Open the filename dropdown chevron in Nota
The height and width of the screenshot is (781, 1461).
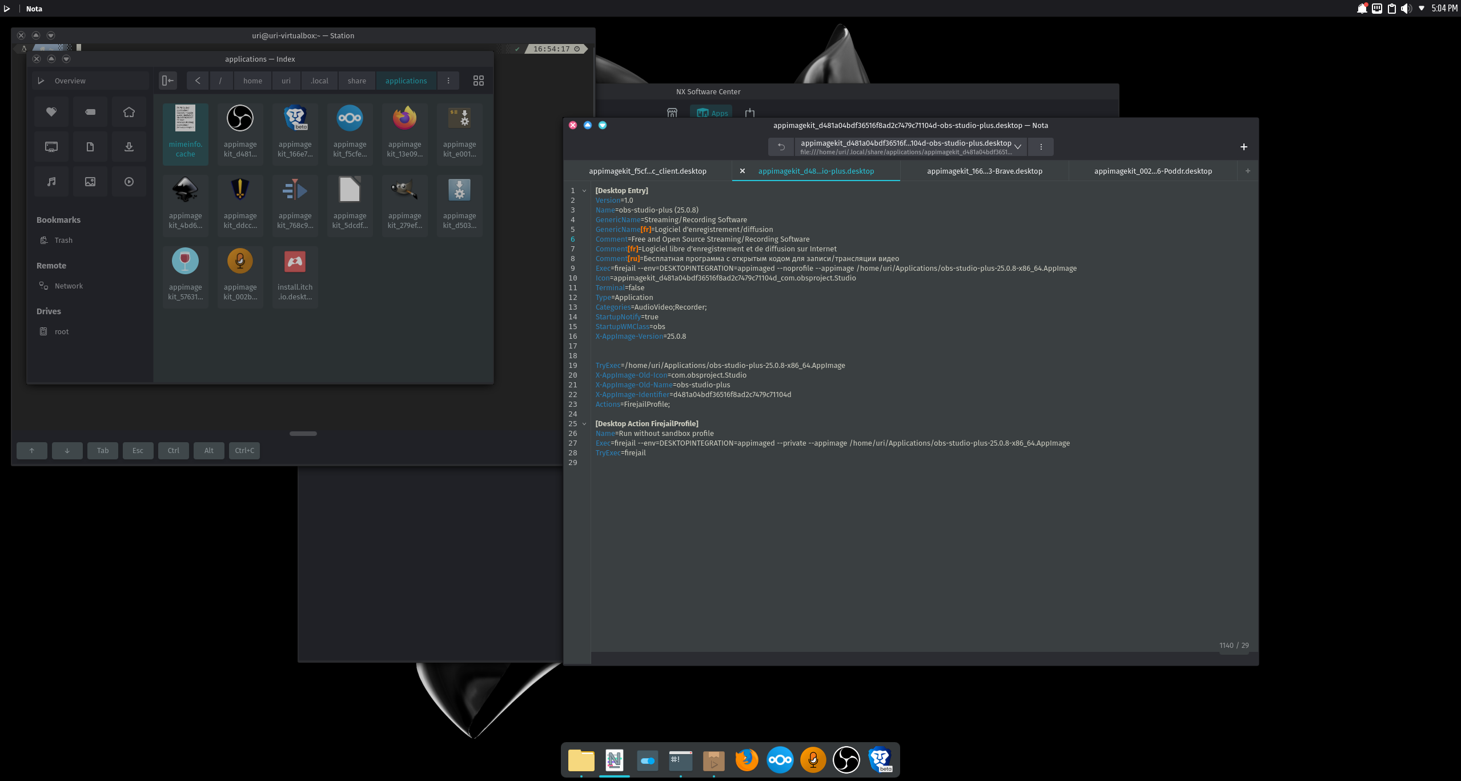[x=1017, y=147]
